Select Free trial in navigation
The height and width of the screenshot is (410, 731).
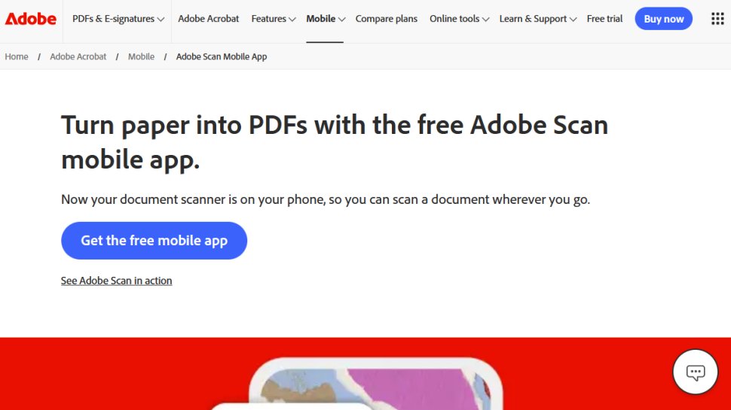click(x=604, y=19)
